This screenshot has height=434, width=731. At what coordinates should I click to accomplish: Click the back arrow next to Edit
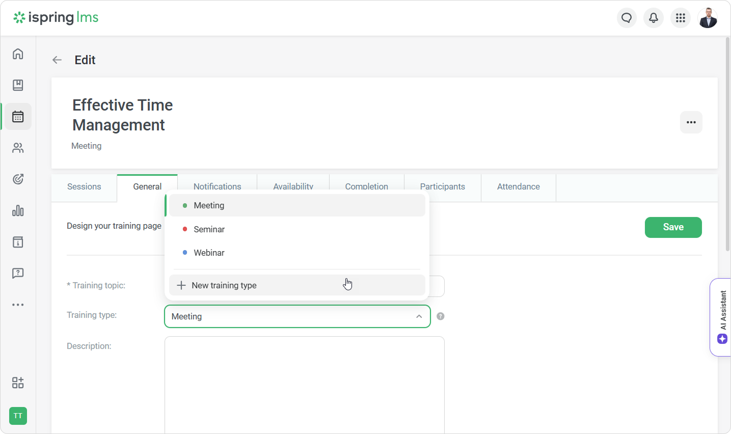pos(57,60)
